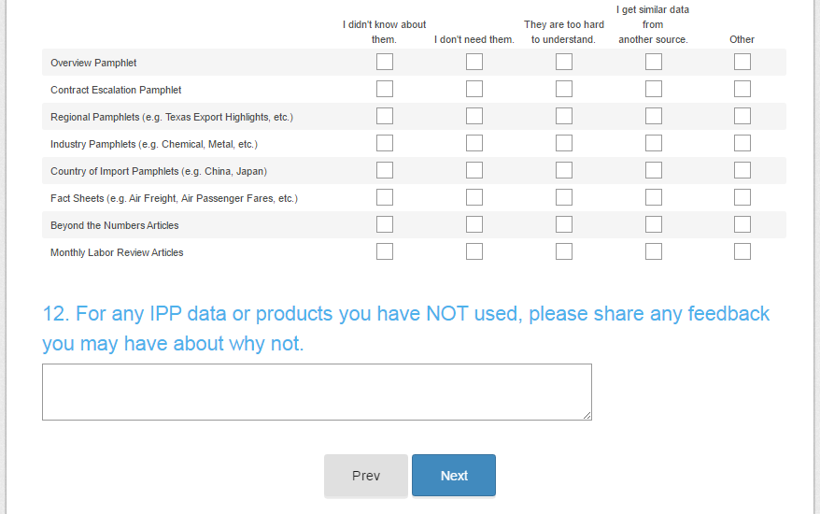Check 'I don't need them' for Industry Pamphlets
Screen dimensions: 820x514
474,143
